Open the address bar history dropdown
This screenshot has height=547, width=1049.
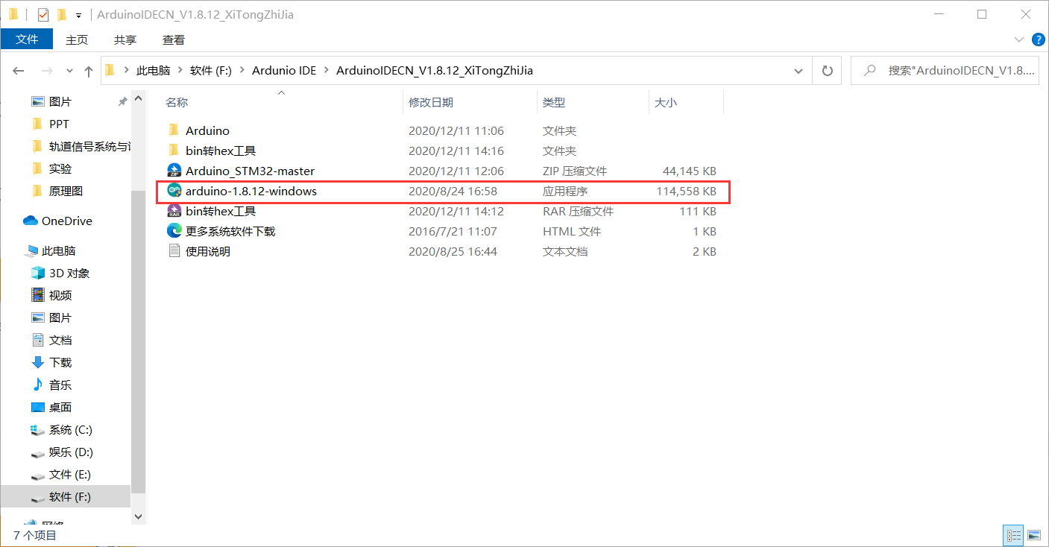click(798, 71)
